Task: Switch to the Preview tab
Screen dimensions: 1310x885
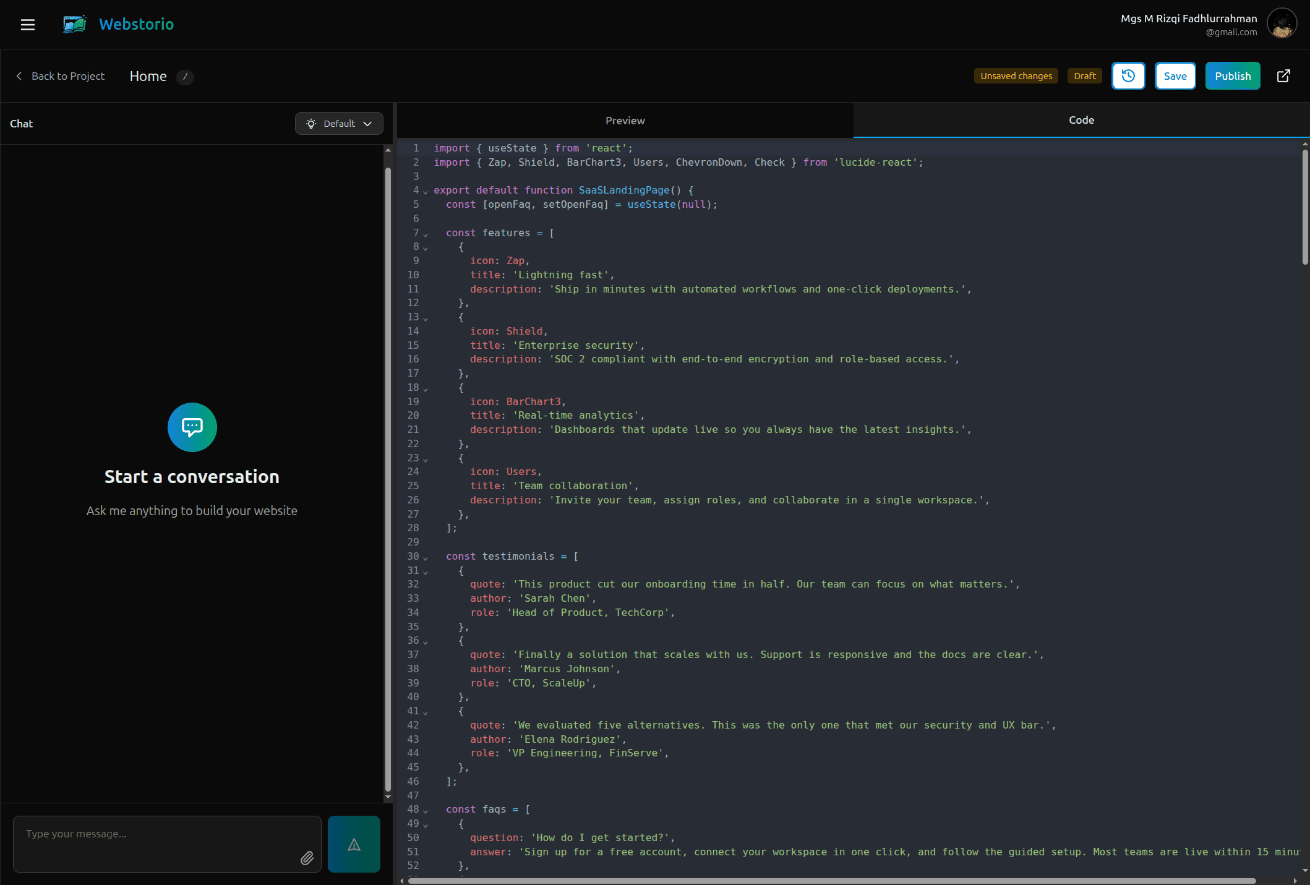Action: tap(625, 121)
